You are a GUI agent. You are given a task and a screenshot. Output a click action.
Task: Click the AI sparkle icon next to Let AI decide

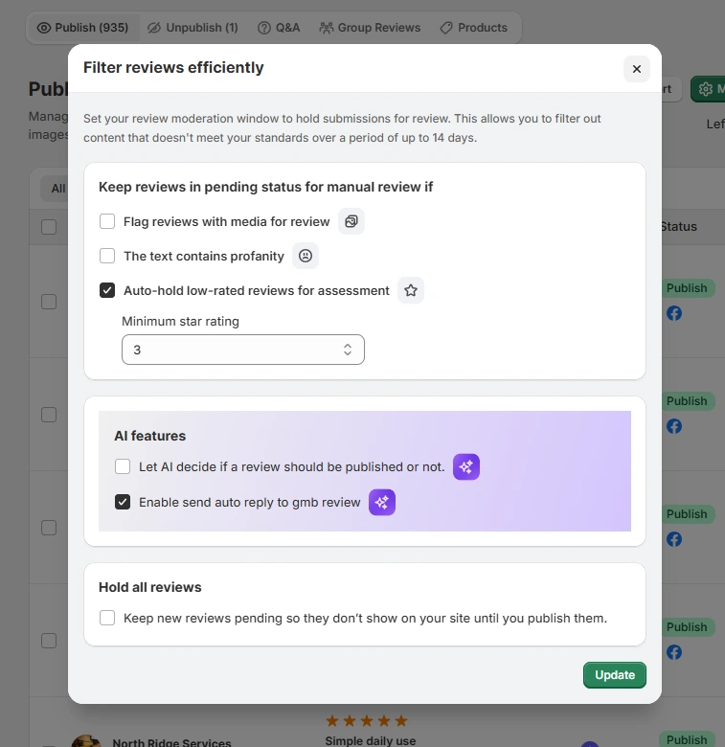click(x=466, y=467)
